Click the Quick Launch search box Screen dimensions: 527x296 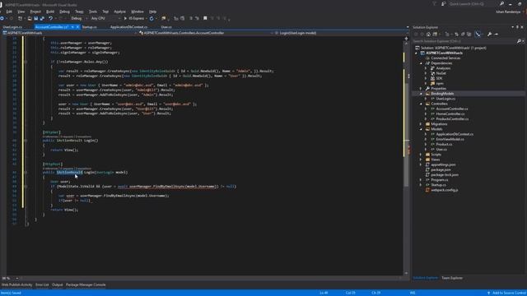pyautogui.click(x=473, y=3)
